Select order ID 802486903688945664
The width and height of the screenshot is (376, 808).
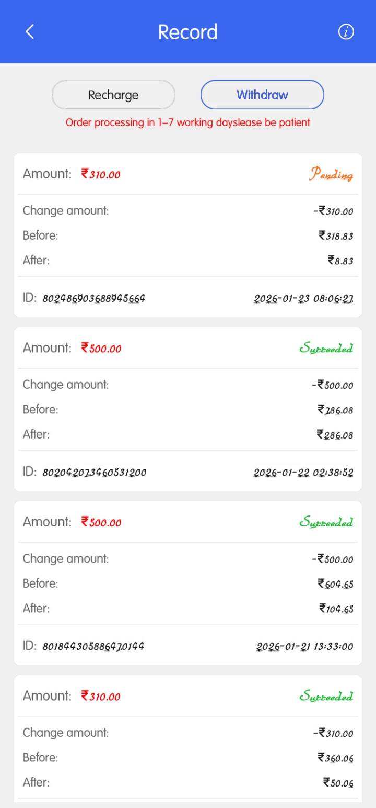pyautogui.click(x=93, y=298)
